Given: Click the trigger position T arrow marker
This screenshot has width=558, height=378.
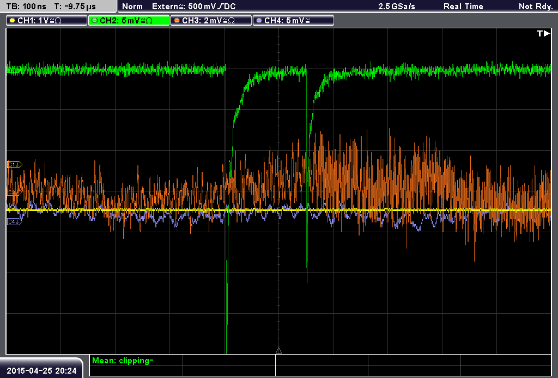Looking at the screenshot, I should pos(543,33).
